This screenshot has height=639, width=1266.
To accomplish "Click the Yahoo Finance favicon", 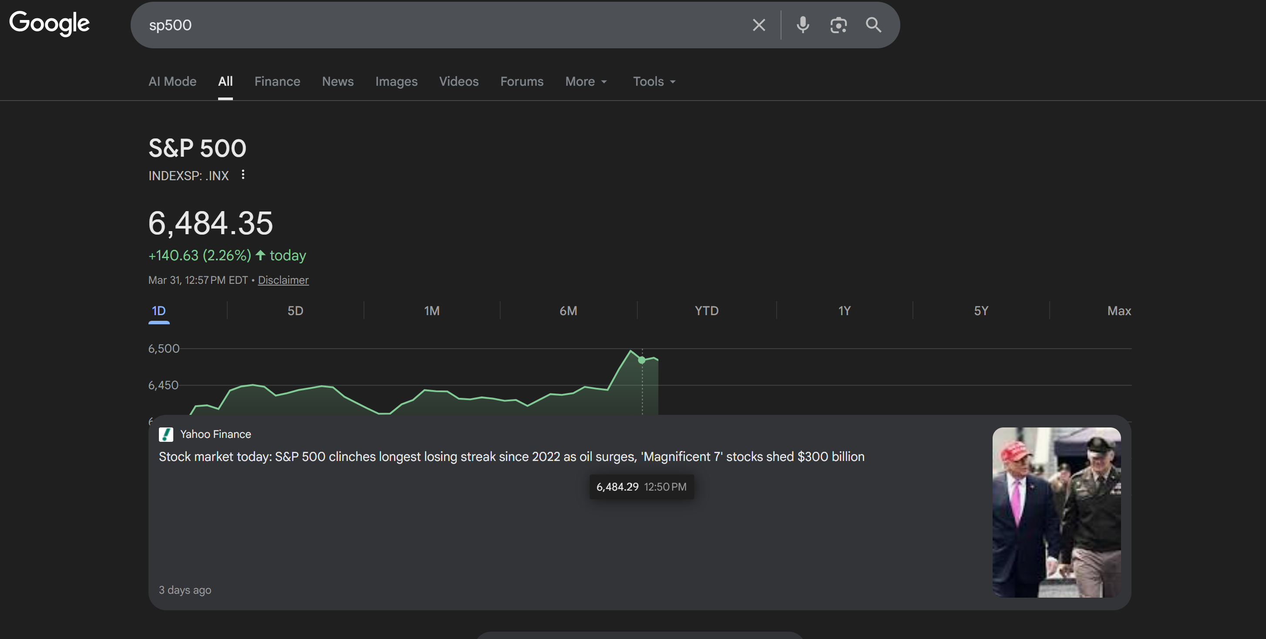I will click(165, 434).
